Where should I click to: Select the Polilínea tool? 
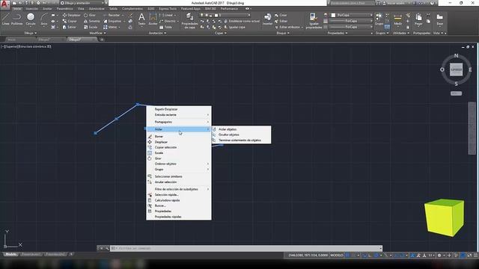pyautogui.click(x=16, y=19)
